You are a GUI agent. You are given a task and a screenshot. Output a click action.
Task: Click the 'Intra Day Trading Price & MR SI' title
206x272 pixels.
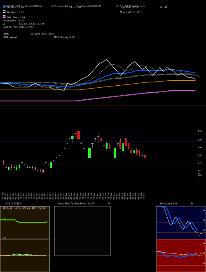[84, 204]
